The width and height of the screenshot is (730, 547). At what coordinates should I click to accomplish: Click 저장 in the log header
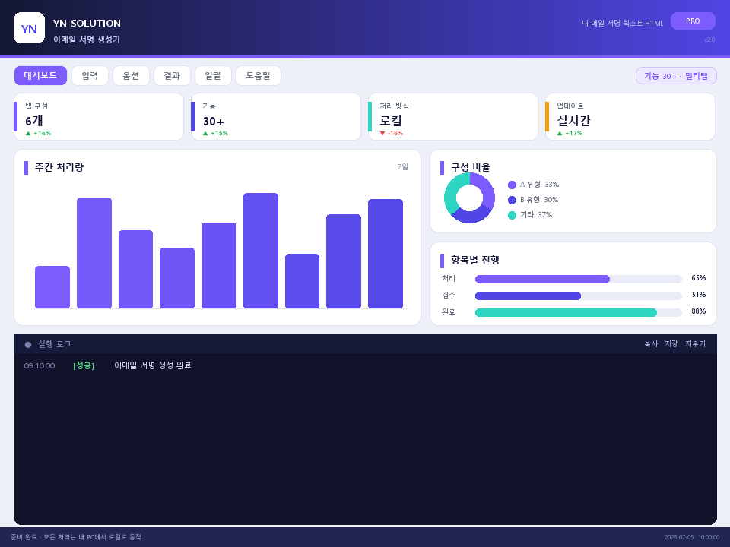[671, 343]
